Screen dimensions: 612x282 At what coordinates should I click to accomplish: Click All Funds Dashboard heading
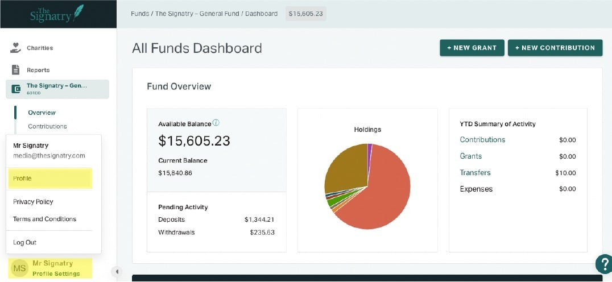click(x=197, y=48)
